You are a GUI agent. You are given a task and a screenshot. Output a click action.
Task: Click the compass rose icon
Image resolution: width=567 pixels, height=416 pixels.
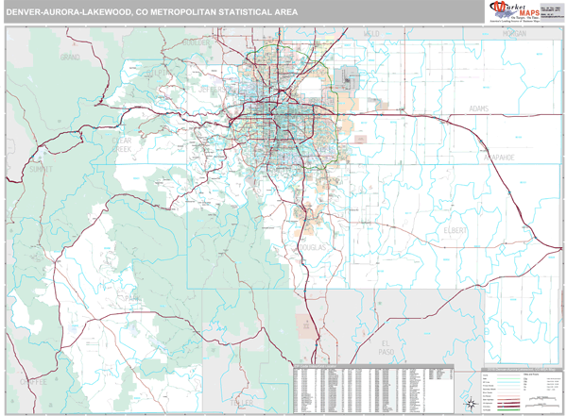pyautogui.click(x=472, y=404)
